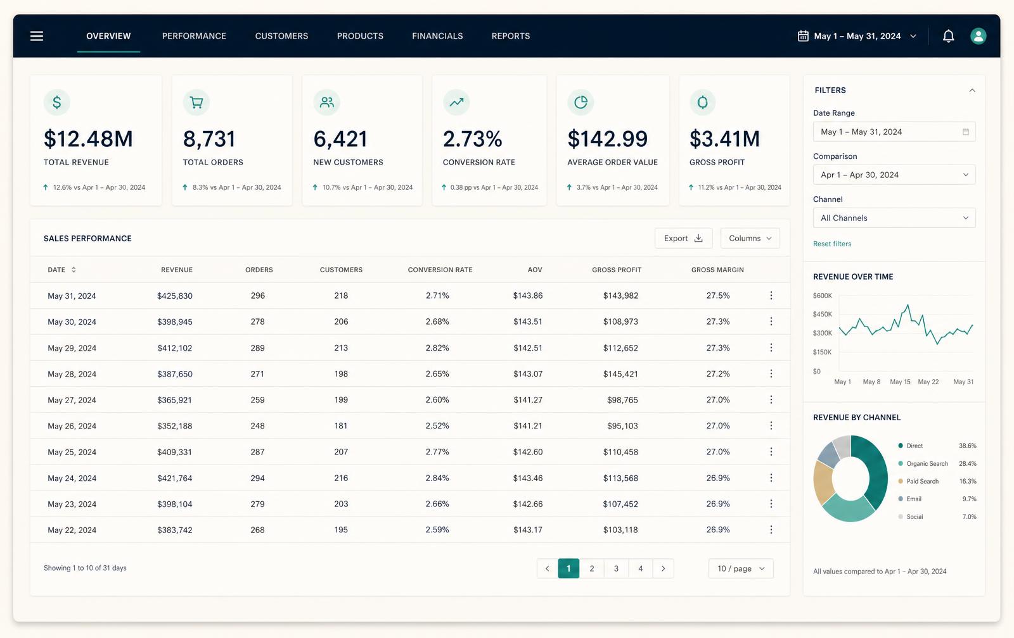Click the $425,830 revenue cell

pos(175,296)
